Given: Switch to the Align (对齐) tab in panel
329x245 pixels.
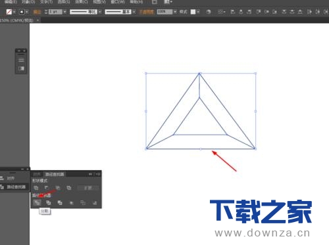Looking at the screenshot, I should click(37, 174).
